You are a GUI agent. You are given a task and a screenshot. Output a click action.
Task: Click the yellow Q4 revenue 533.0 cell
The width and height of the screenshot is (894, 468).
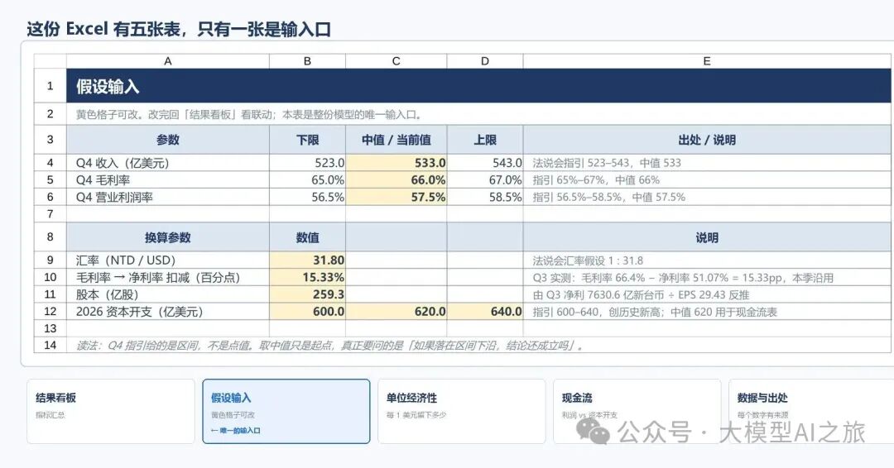click(x=397, y=163)
